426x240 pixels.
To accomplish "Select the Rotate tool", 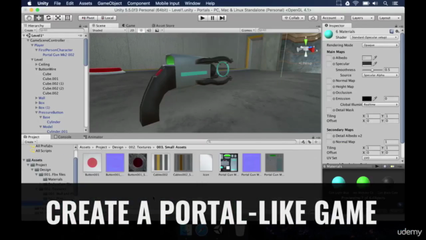I will (49, 18).
